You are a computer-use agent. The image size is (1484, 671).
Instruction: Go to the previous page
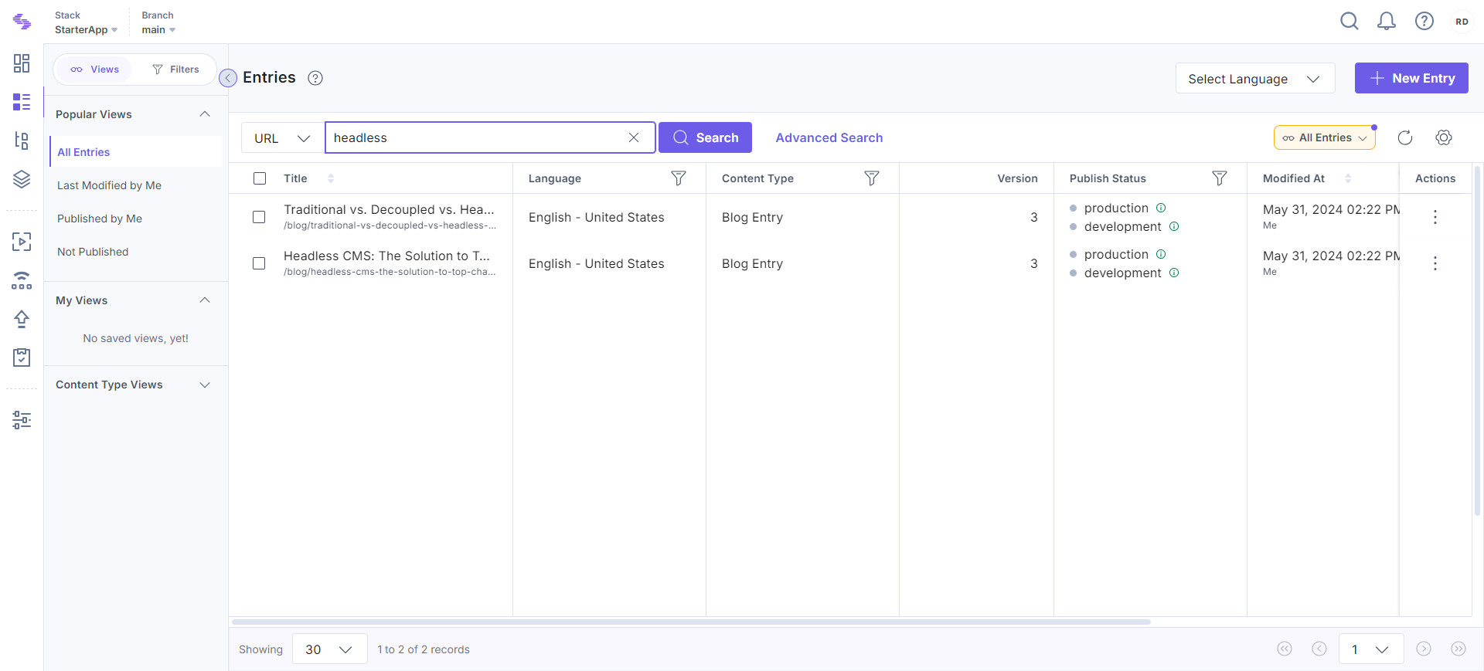coord(1319,649)
